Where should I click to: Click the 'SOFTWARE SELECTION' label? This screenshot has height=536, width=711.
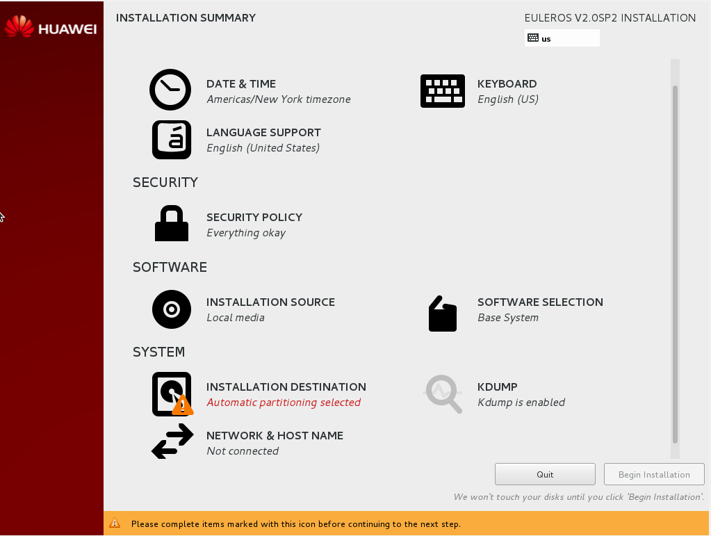tap(540, 302)
